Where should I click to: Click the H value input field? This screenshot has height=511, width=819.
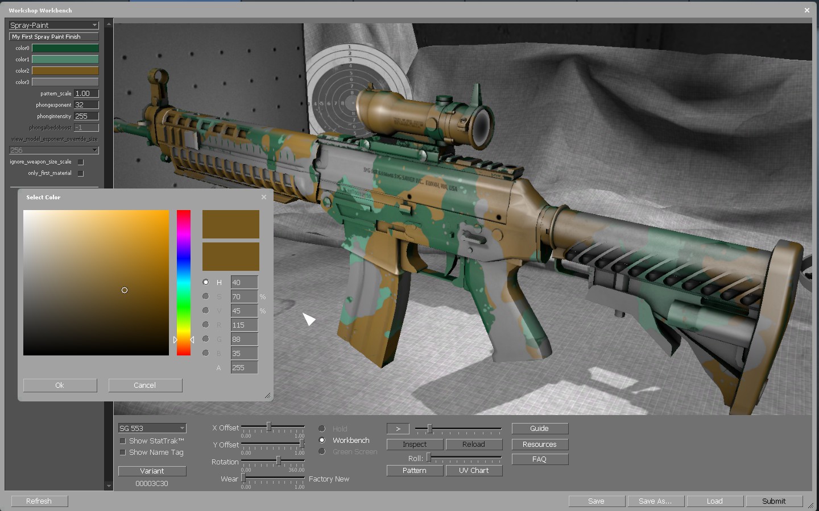tap(245, 282)
